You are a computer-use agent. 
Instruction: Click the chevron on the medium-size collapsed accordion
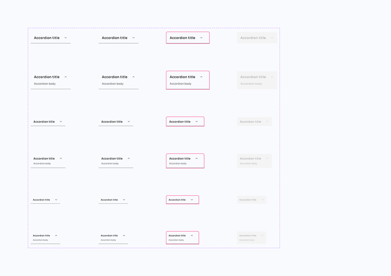tap(61, 121)
